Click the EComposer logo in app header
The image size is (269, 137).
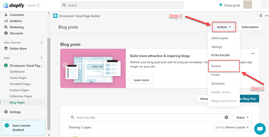pos(55,16)
